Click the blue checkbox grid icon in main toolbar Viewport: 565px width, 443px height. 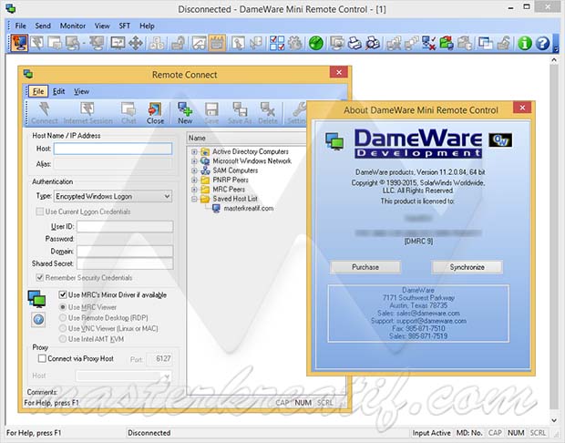click(277, 43)
